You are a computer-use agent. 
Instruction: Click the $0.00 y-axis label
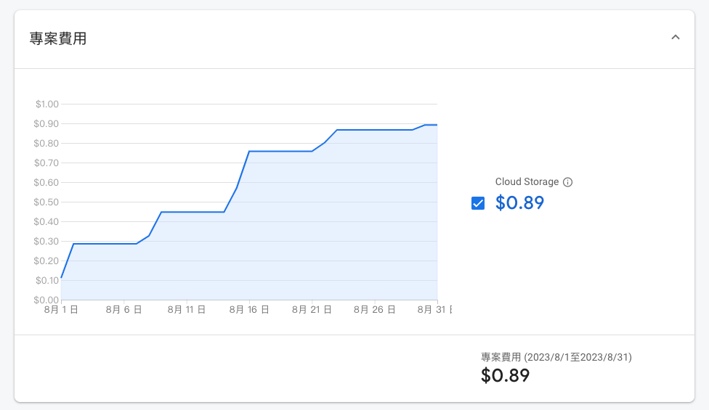(x=47, y=300)
